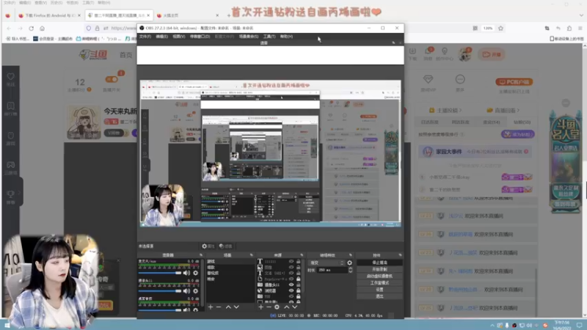Open the 停靠窗口(D) menu in OBS
Screen dimensions: 587x330
pyautogui.click(x=200, y=36)
